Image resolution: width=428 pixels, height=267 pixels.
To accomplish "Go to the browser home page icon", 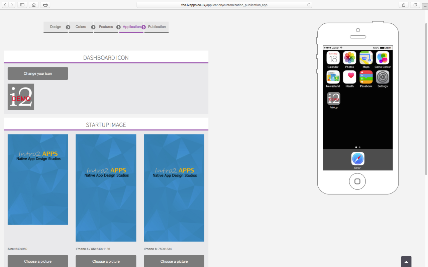I will [33, 5].
